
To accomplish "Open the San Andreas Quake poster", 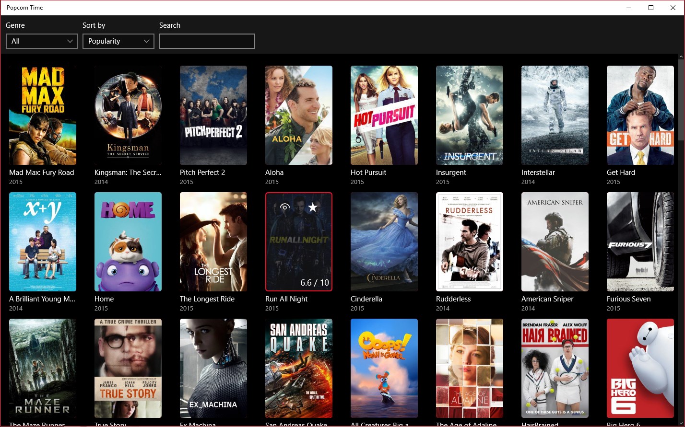I will pos(299,369).
